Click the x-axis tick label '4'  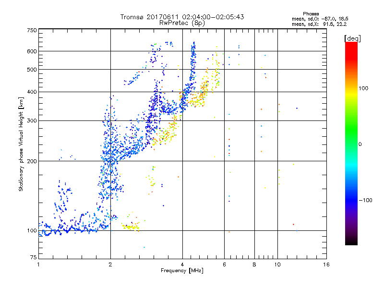[x=182, y=264]
